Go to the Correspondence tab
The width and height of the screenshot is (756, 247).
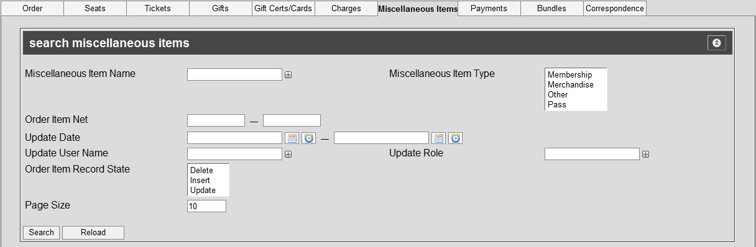pos(615,9)
